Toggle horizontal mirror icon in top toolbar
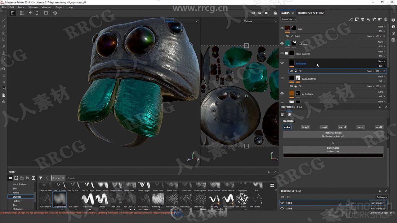 (x=30, y=13)
